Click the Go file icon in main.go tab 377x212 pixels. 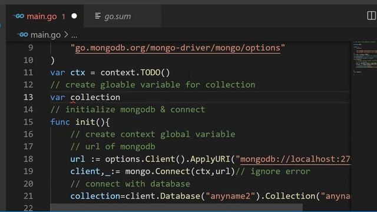[x=19, y=16]
